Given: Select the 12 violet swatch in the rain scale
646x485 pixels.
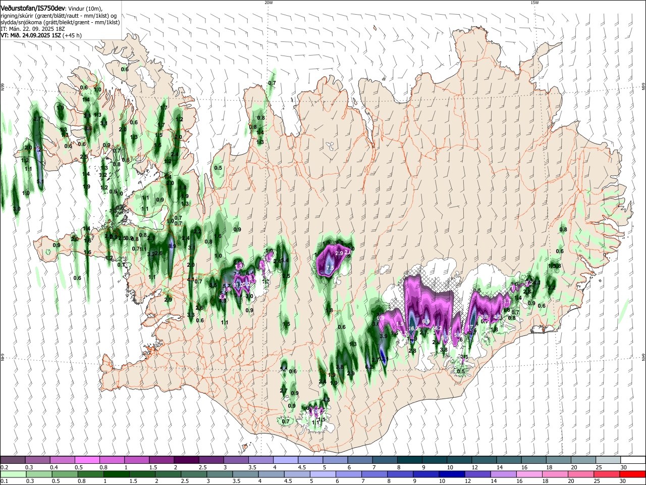Looking at the screenshot, I should point(477,474).
